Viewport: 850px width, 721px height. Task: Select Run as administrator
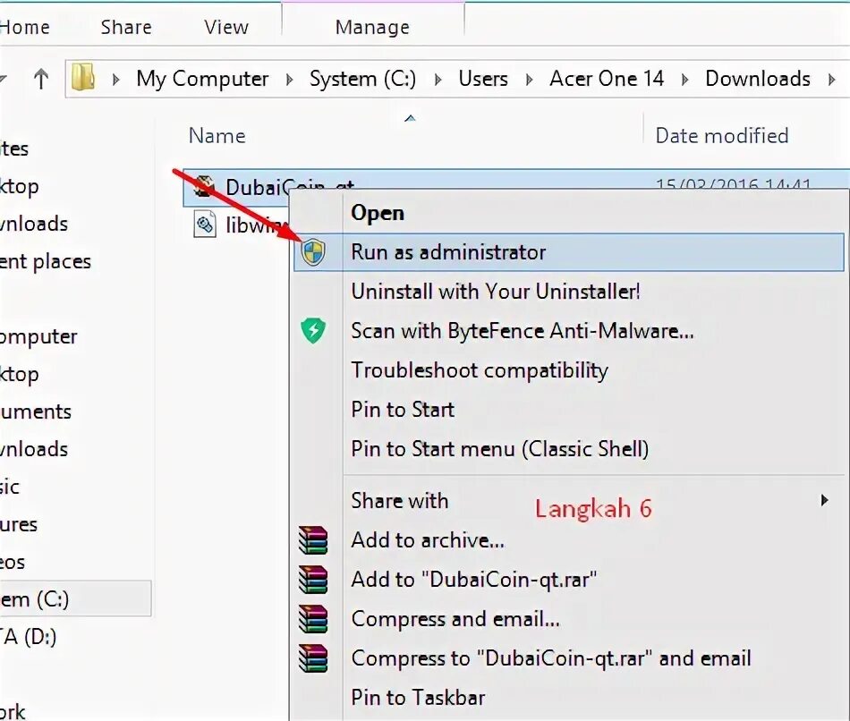568,252
